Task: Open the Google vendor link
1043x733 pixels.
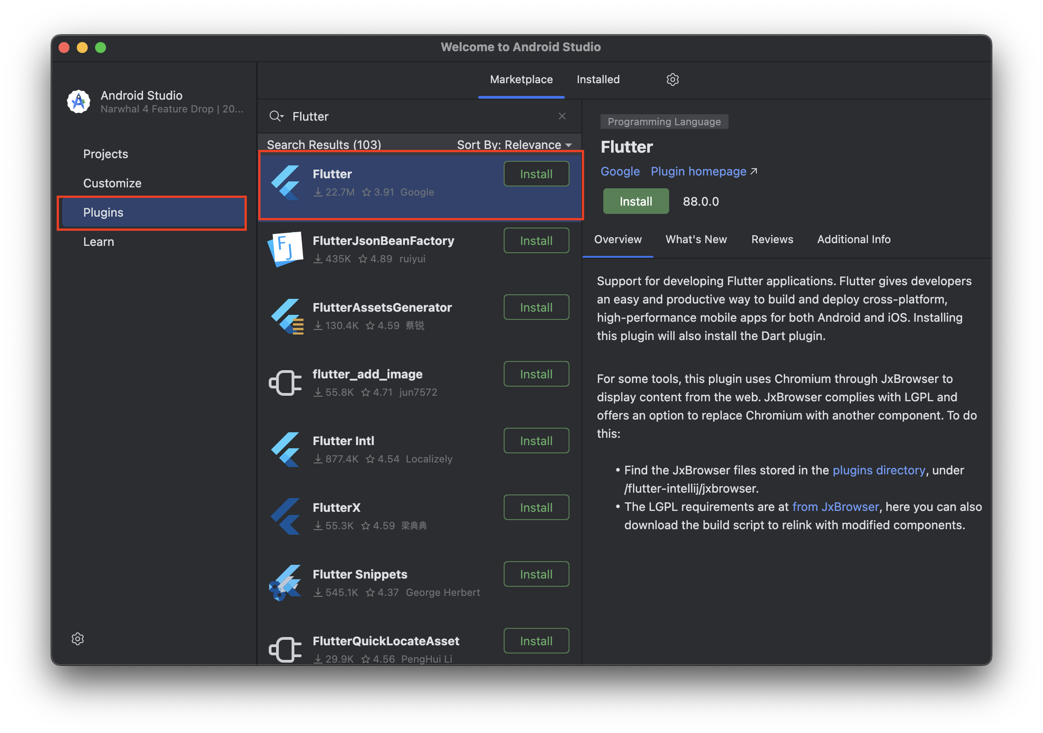Action: (620, 171)
